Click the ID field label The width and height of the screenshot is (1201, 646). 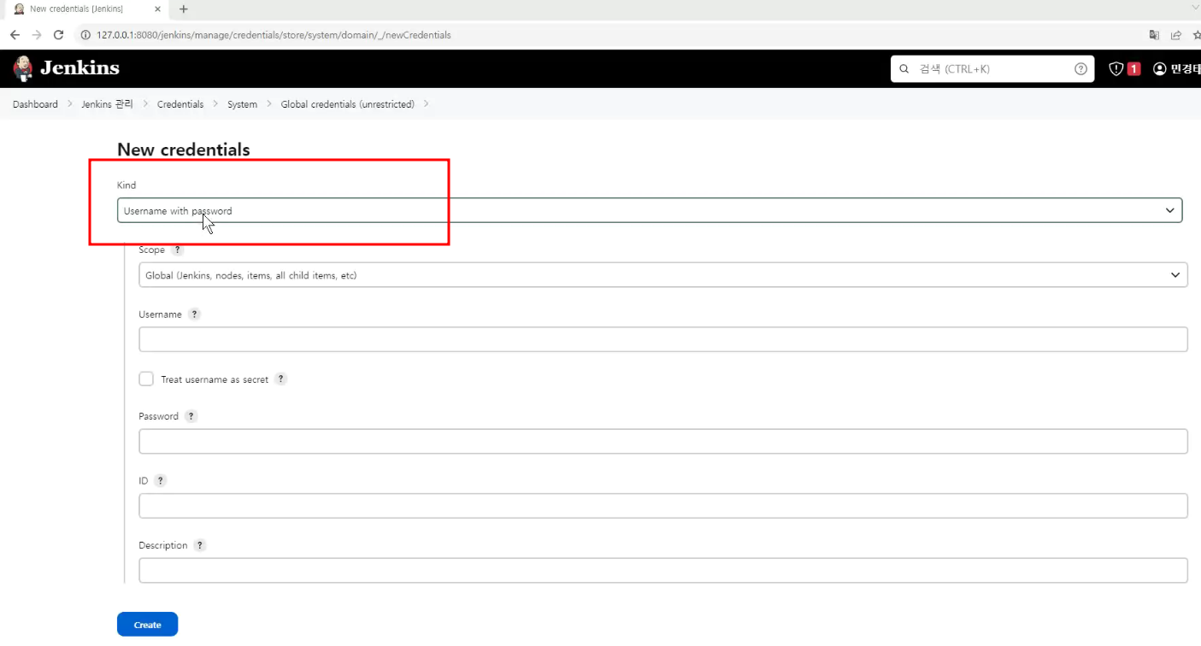click(x=144, y=481)
